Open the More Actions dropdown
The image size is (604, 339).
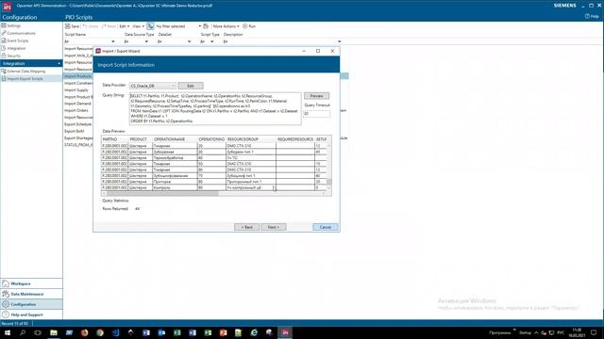[226, 26]
